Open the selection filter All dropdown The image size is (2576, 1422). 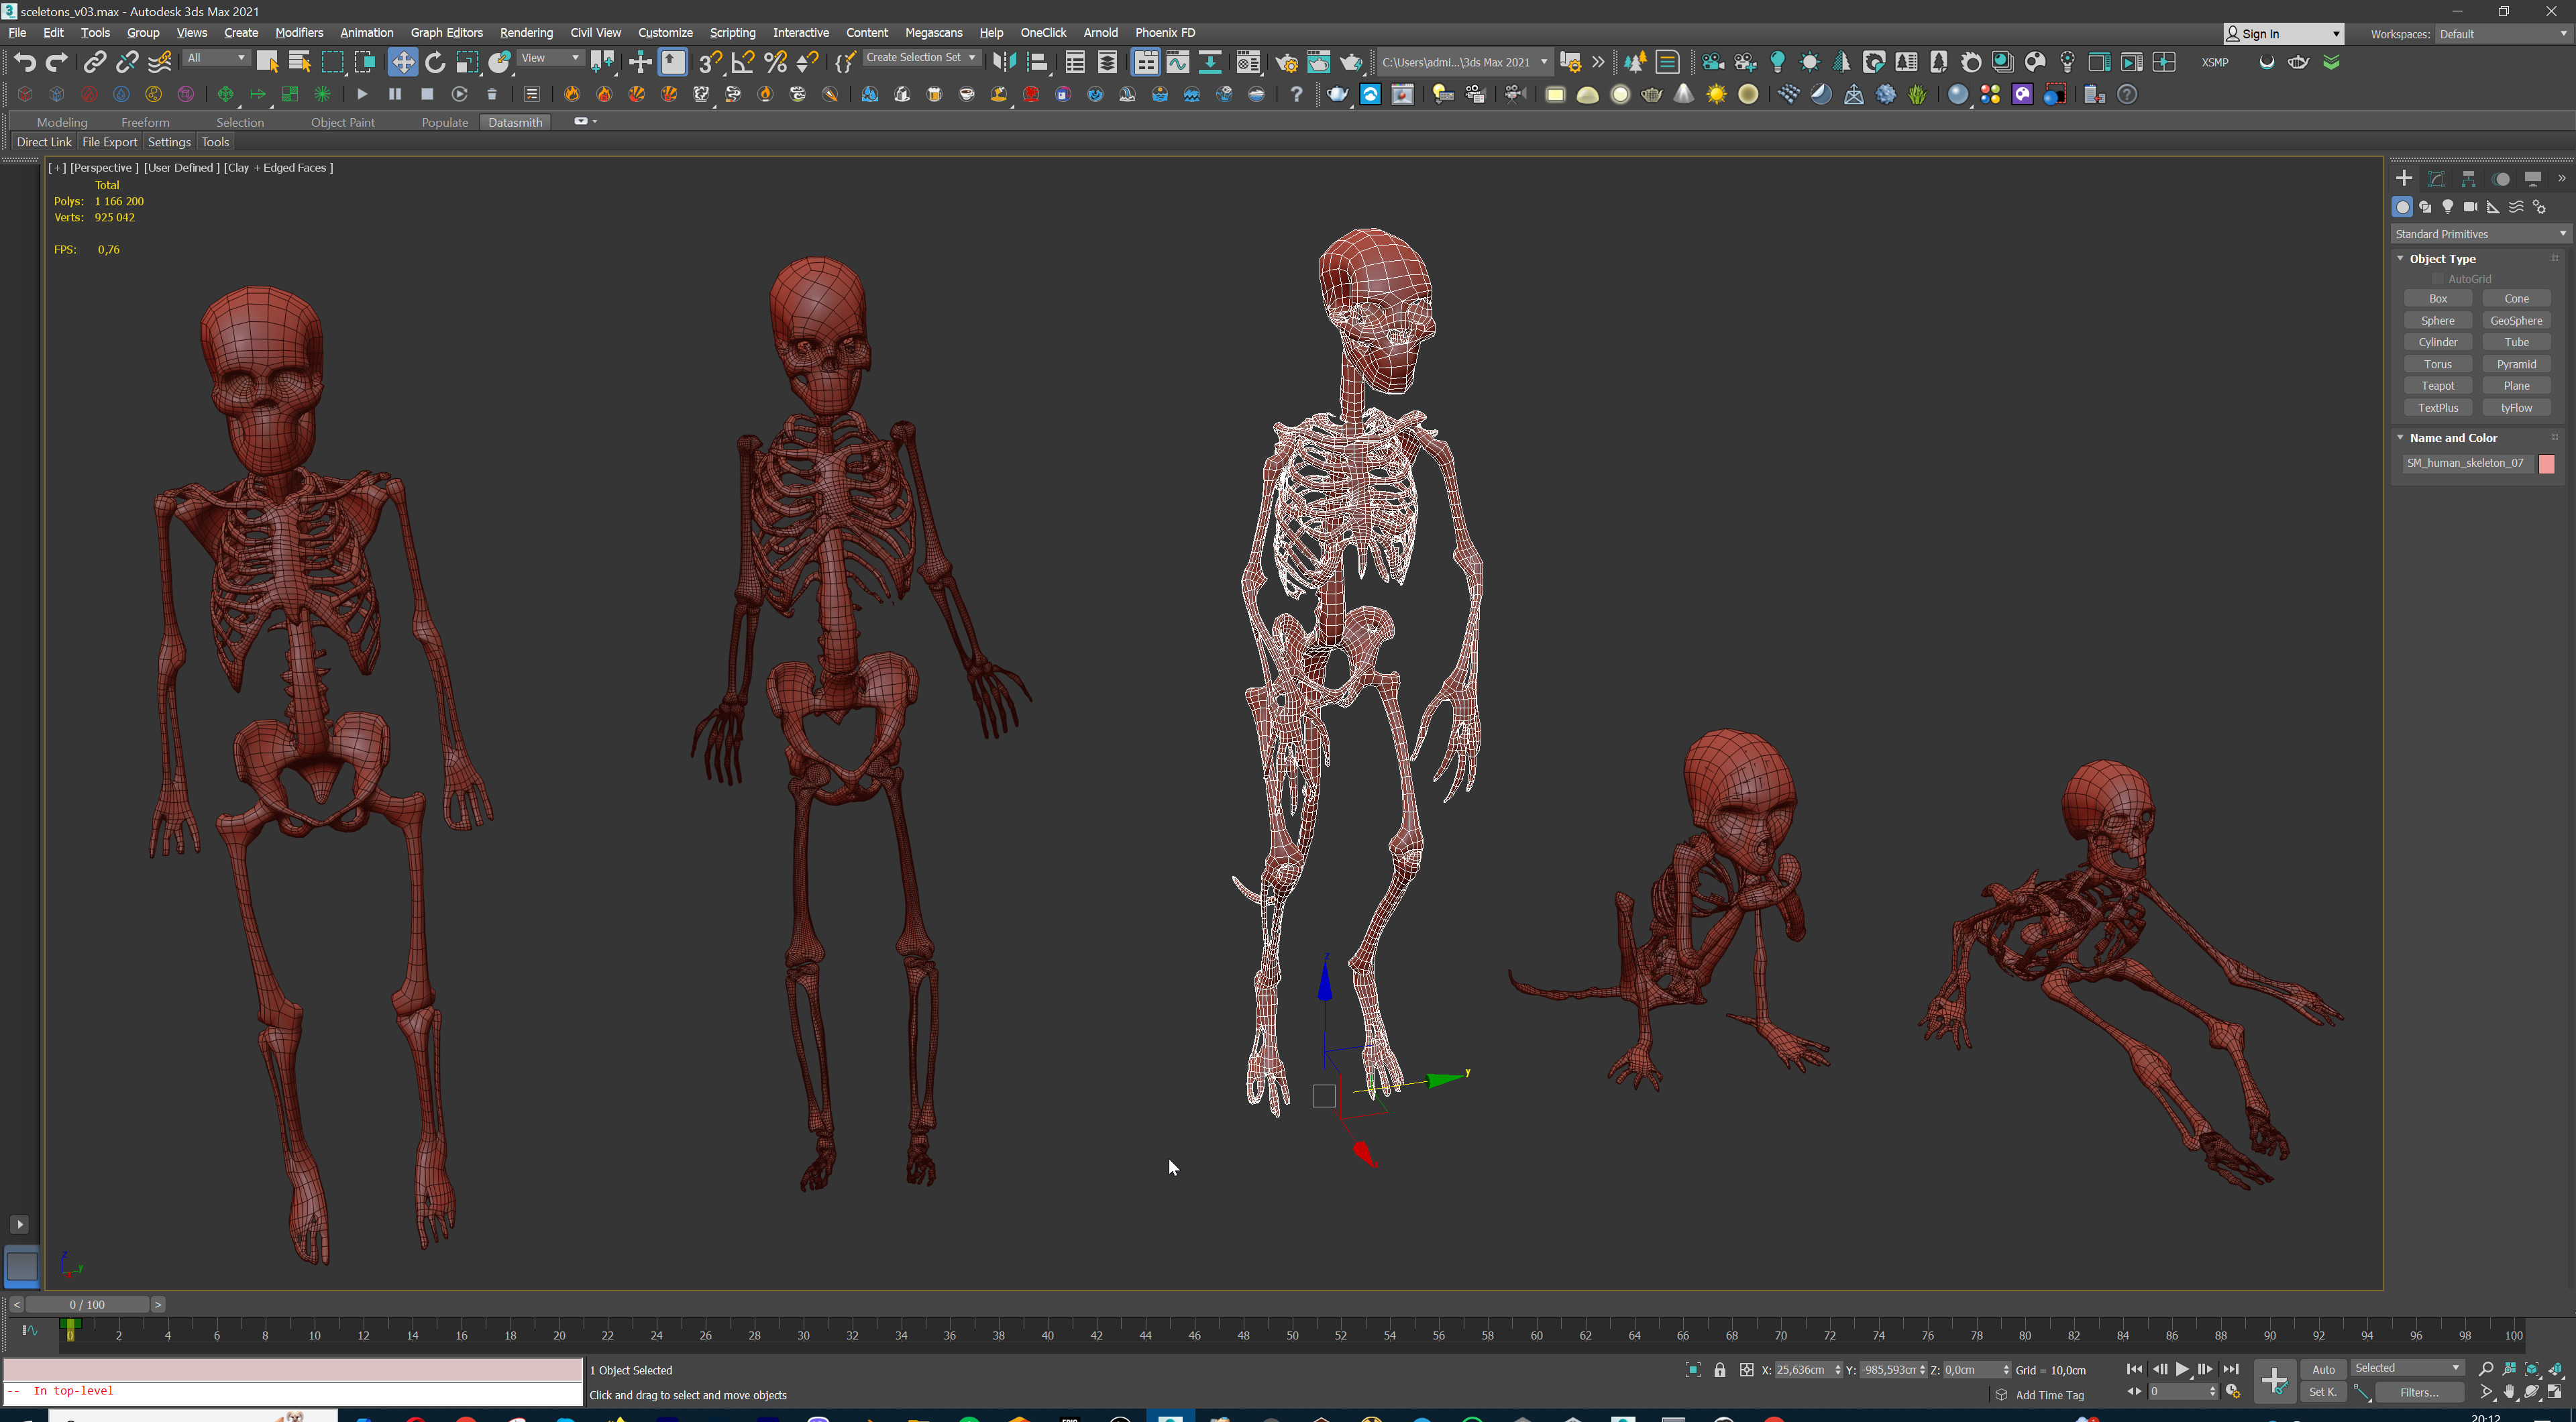216,58
